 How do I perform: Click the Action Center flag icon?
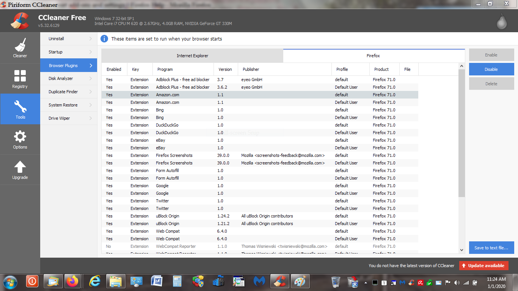click(448, 283)
